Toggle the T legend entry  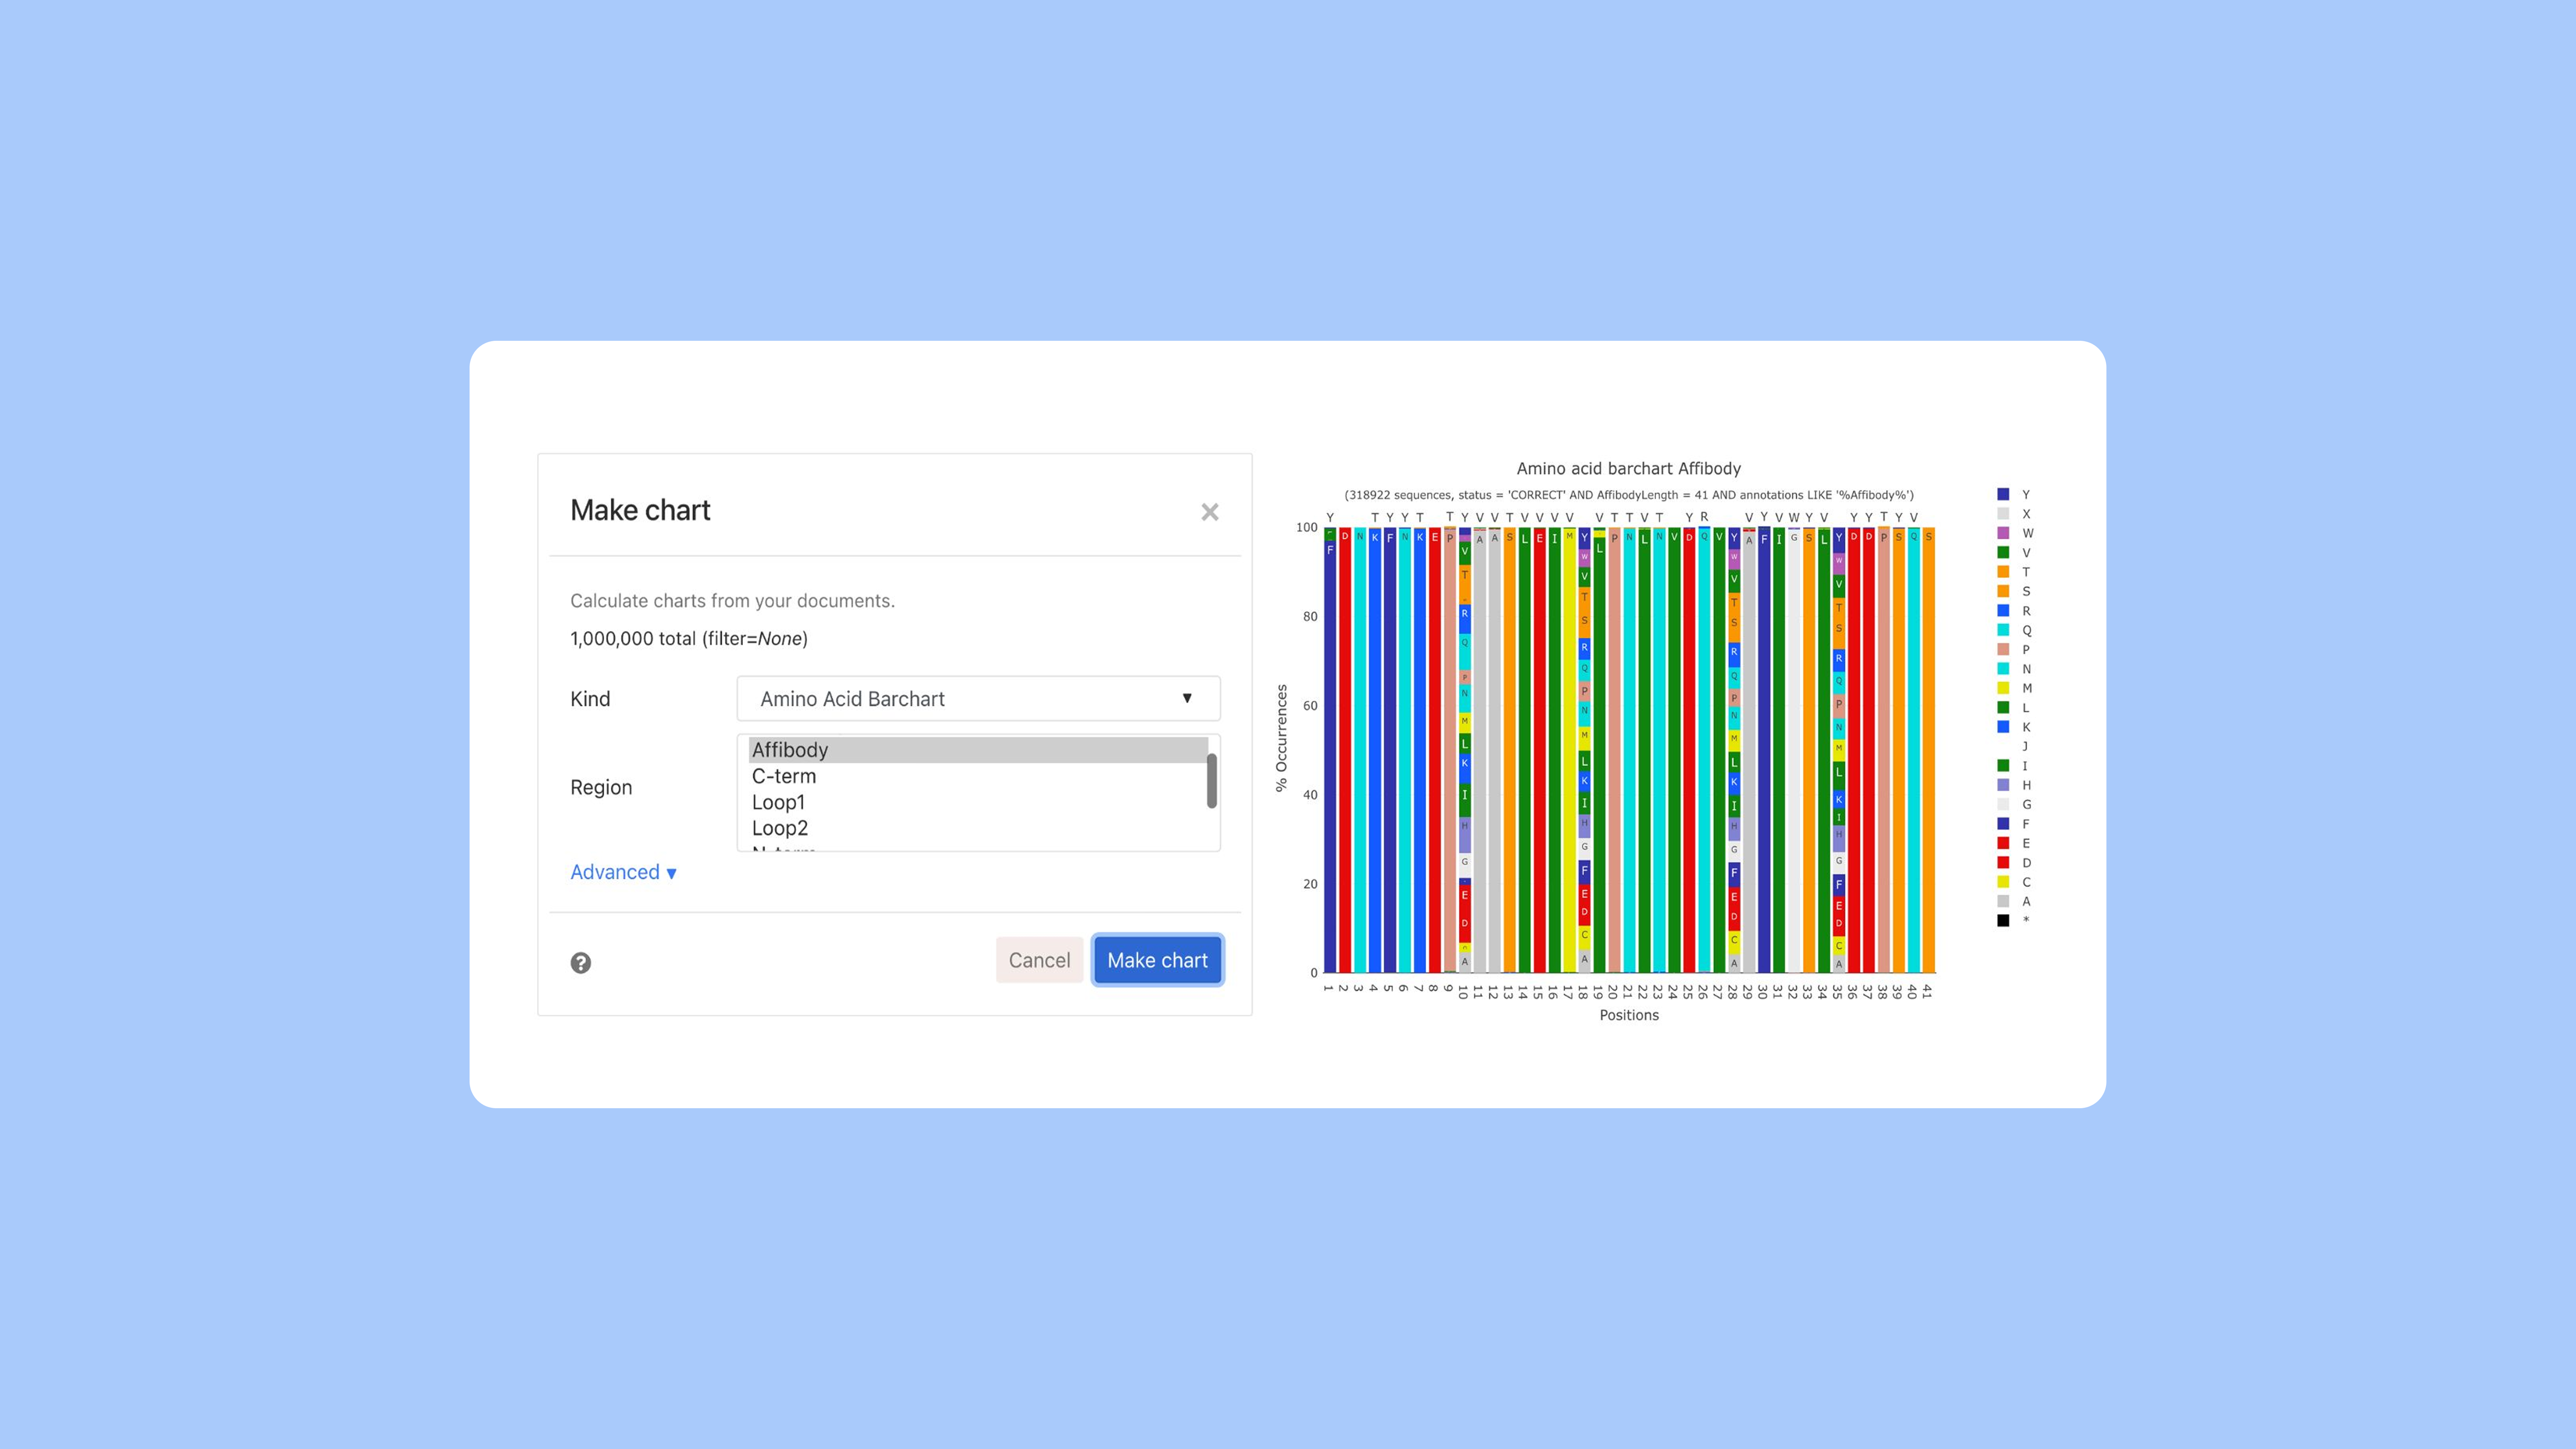point(2014,572)
